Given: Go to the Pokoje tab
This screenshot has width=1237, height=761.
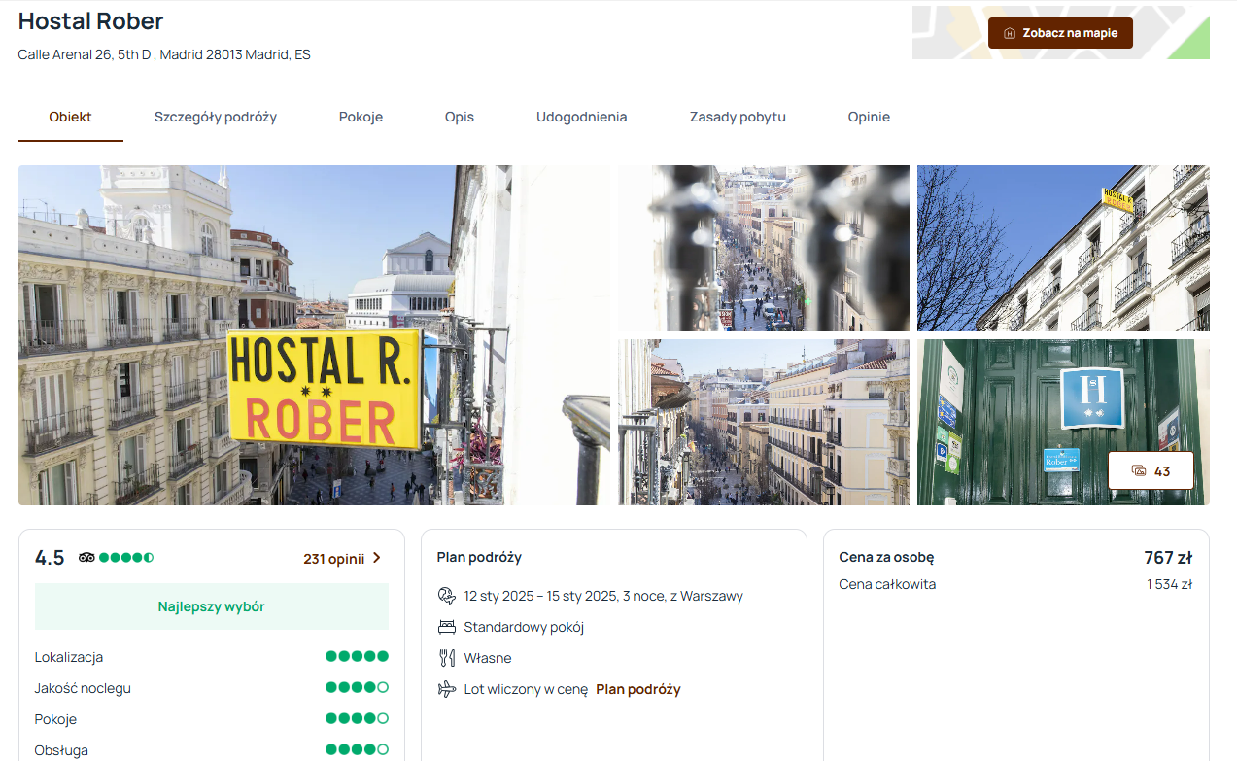Looking at the screenshot, I should click(x=361, y=117).
